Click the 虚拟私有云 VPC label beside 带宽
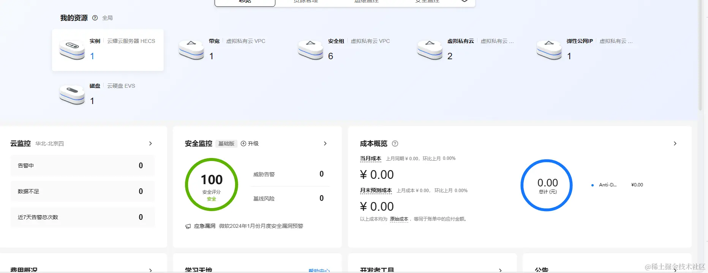708x273 pixels. tap(246, 41)
